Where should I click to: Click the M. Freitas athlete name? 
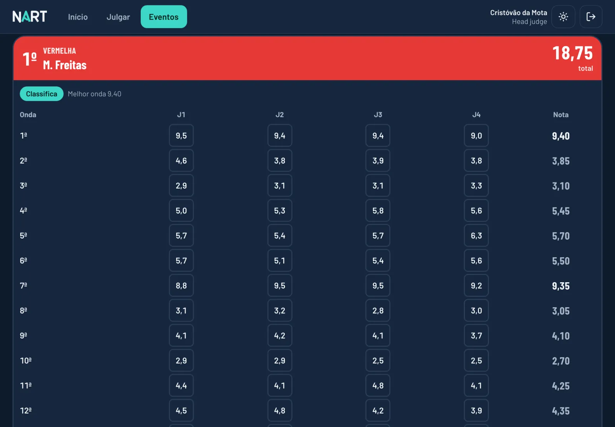[65, 65]
